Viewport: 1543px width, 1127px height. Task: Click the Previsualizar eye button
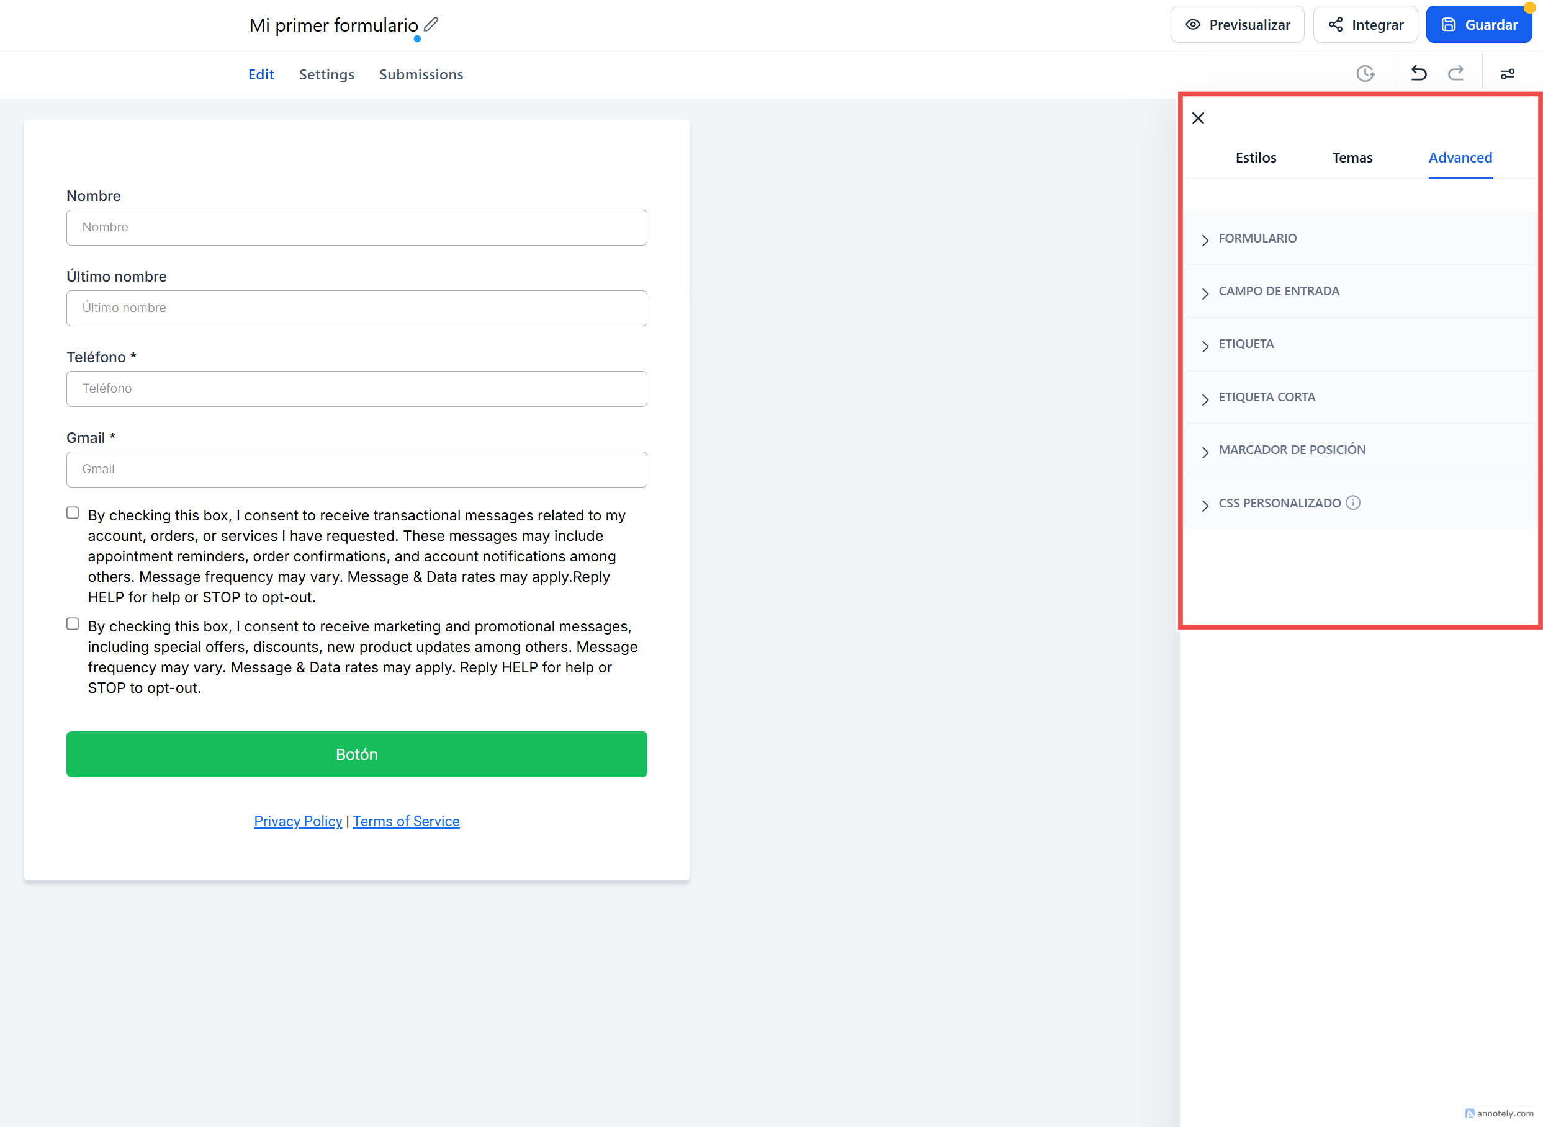click(1237, 25)
